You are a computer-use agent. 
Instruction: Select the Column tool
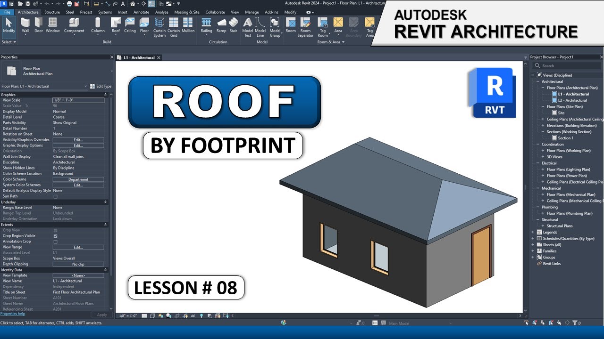(98, 25)
